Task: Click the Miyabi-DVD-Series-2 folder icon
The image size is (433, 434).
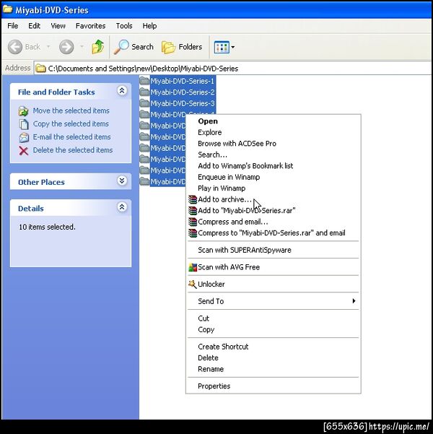Action: [x=144, y=92]
